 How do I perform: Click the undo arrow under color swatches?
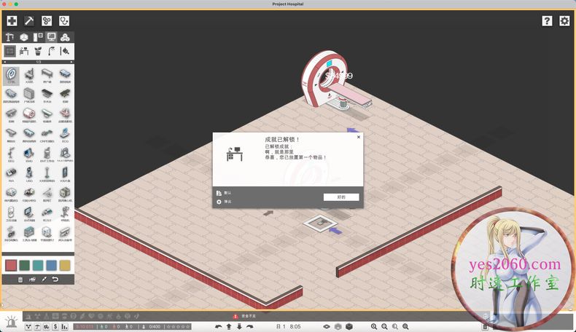pyautogui.click(x=55, y=279)
